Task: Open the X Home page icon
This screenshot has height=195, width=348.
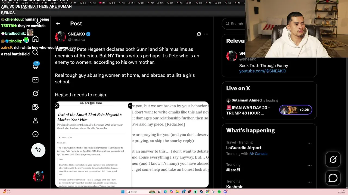Action: [x=35, y=39]
